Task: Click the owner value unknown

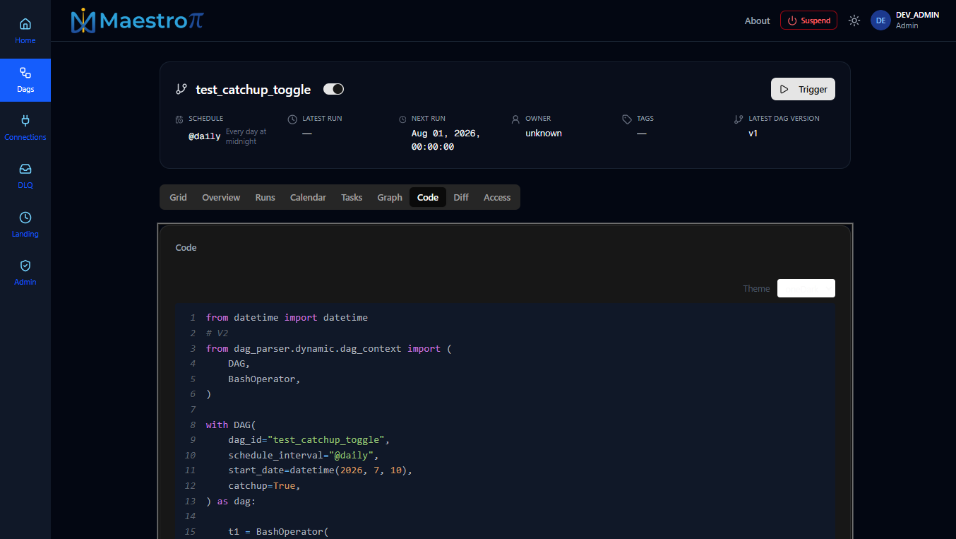Action: point(544,133)
